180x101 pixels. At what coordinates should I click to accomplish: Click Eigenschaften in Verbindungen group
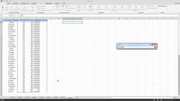pyautogui.click(x=41, y=8)
